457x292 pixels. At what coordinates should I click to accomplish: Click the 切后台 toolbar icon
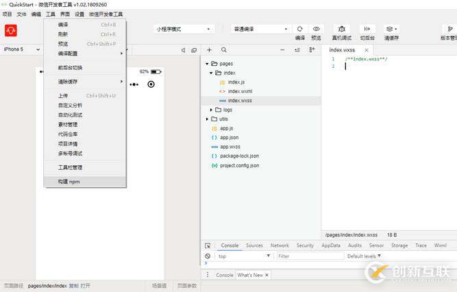pos(367,29)
